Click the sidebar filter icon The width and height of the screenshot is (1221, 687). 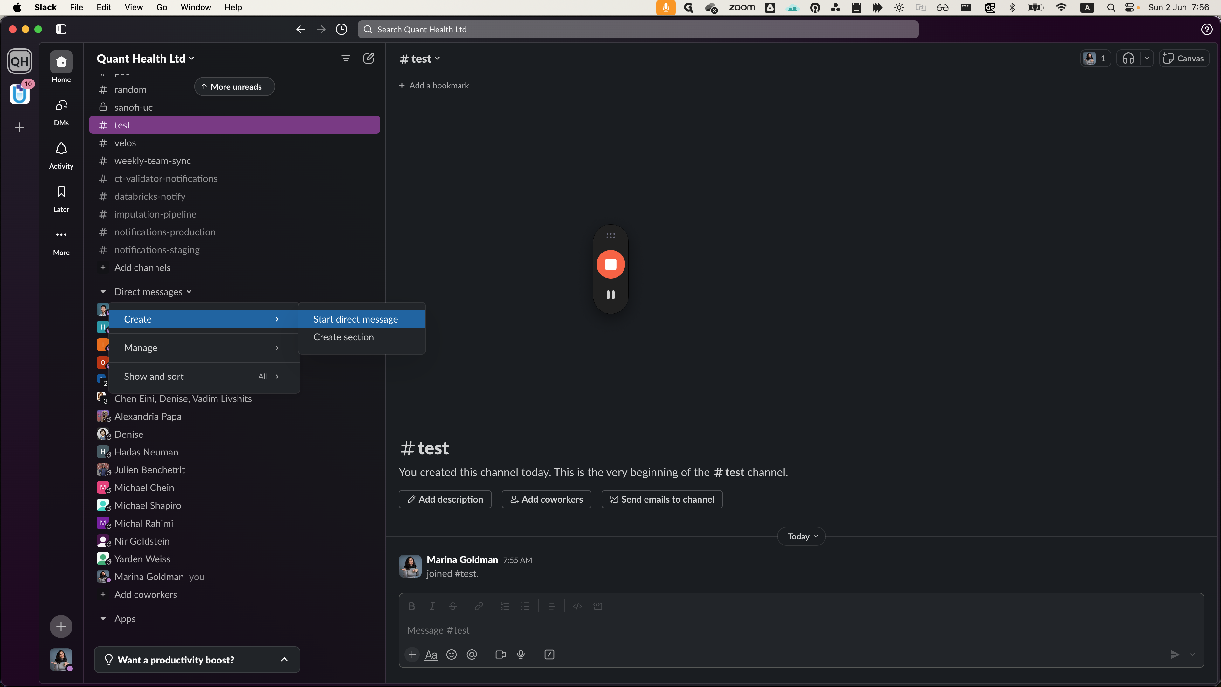346,58
